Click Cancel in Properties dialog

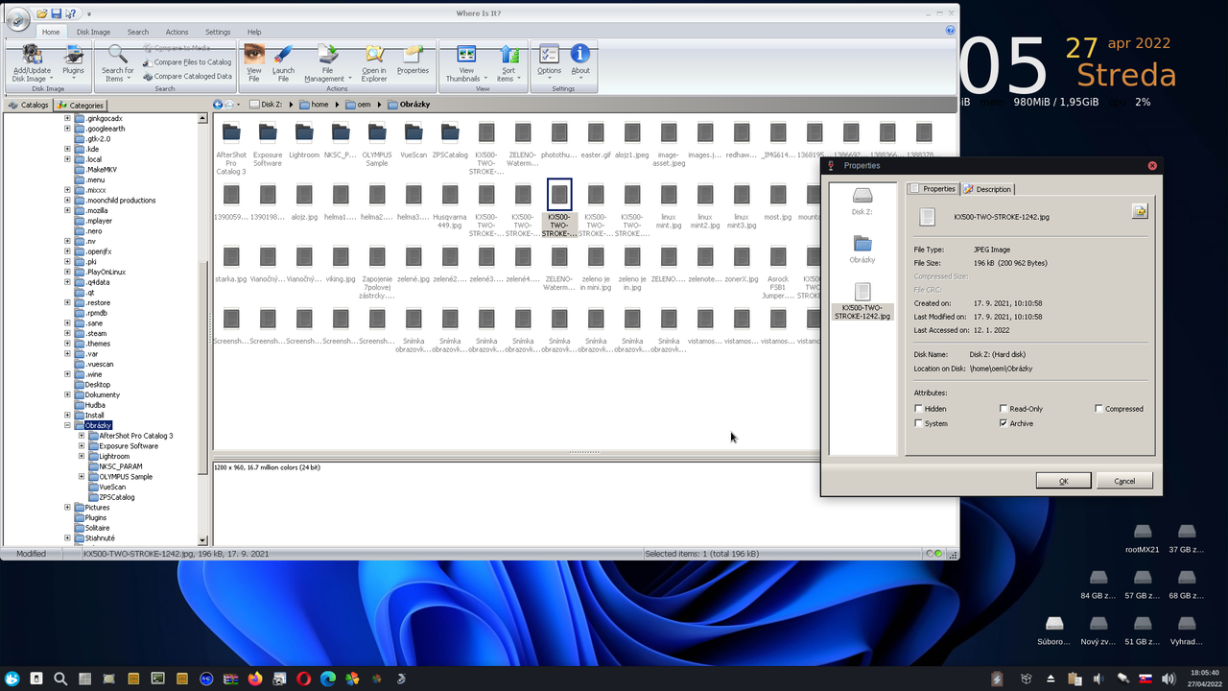(1124, 481)
